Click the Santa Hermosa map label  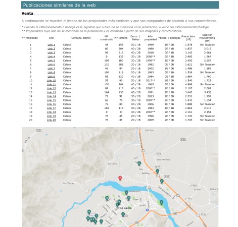(163, 159)
